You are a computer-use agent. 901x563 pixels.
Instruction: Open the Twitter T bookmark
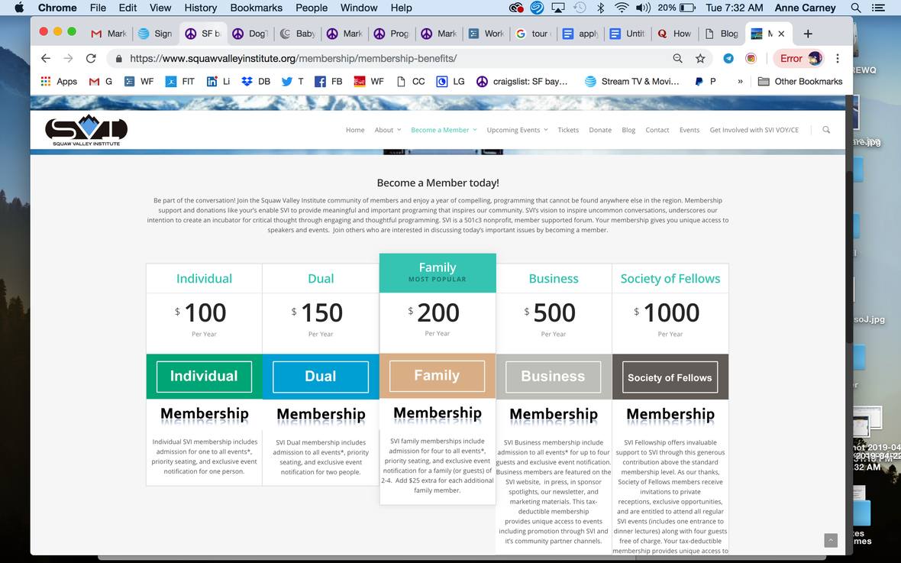(292, 81)
